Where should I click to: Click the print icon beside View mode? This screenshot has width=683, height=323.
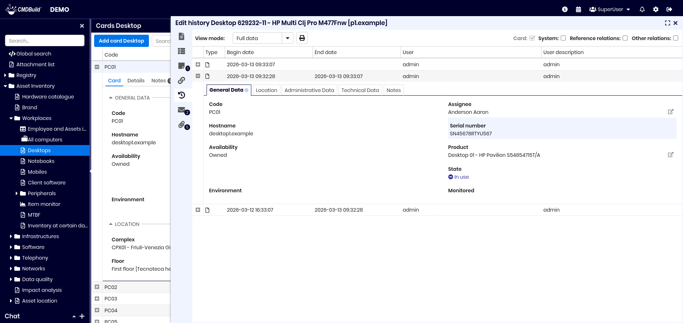point(302,38)
